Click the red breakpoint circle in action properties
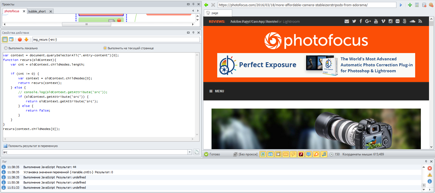Image resolution: width=435 pixels, height=193 pixels. tap(20, 40)
